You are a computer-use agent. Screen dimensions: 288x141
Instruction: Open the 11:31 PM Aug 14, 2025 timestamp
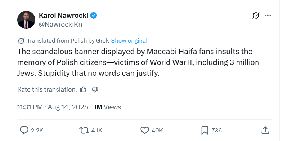pos(53,107)
